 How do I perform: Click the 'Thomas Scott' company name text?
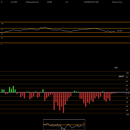click(117, 2)
